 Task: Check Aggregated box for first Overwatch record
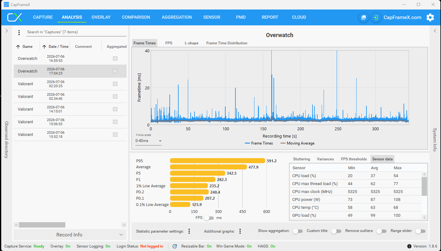[x=115, y=59]
